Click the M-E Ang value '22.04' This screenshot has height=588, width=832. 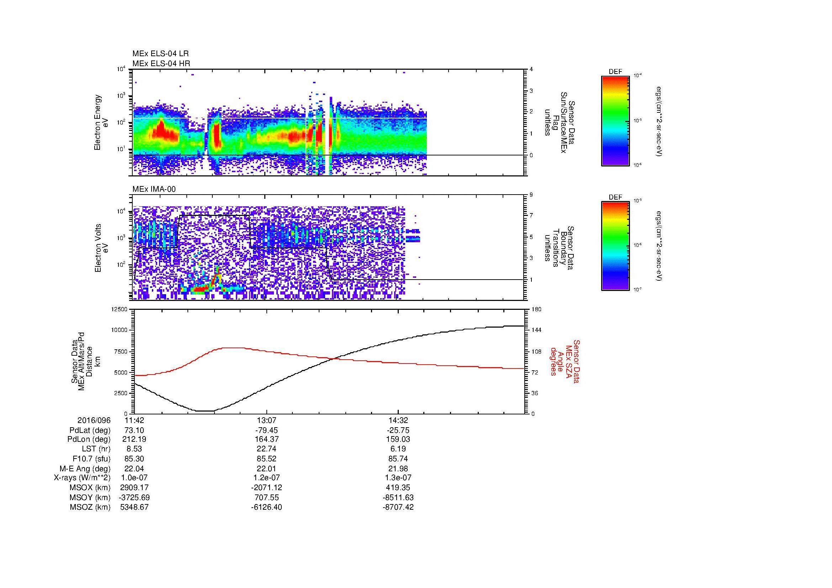(x=134, y=468)
